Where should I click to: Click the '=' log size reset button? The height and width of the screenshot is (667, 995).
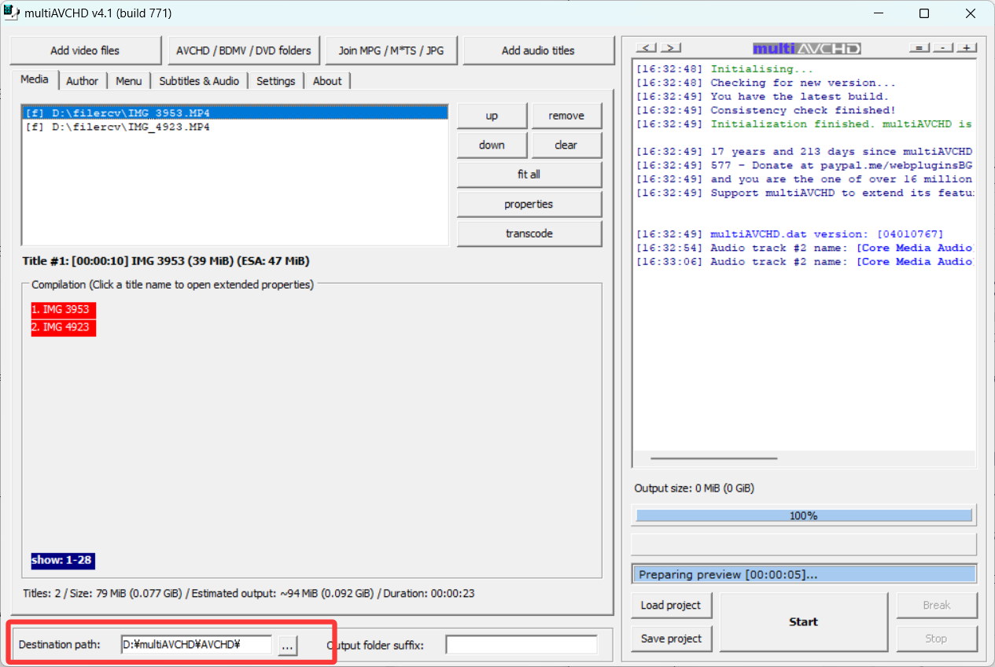[918, 48]
